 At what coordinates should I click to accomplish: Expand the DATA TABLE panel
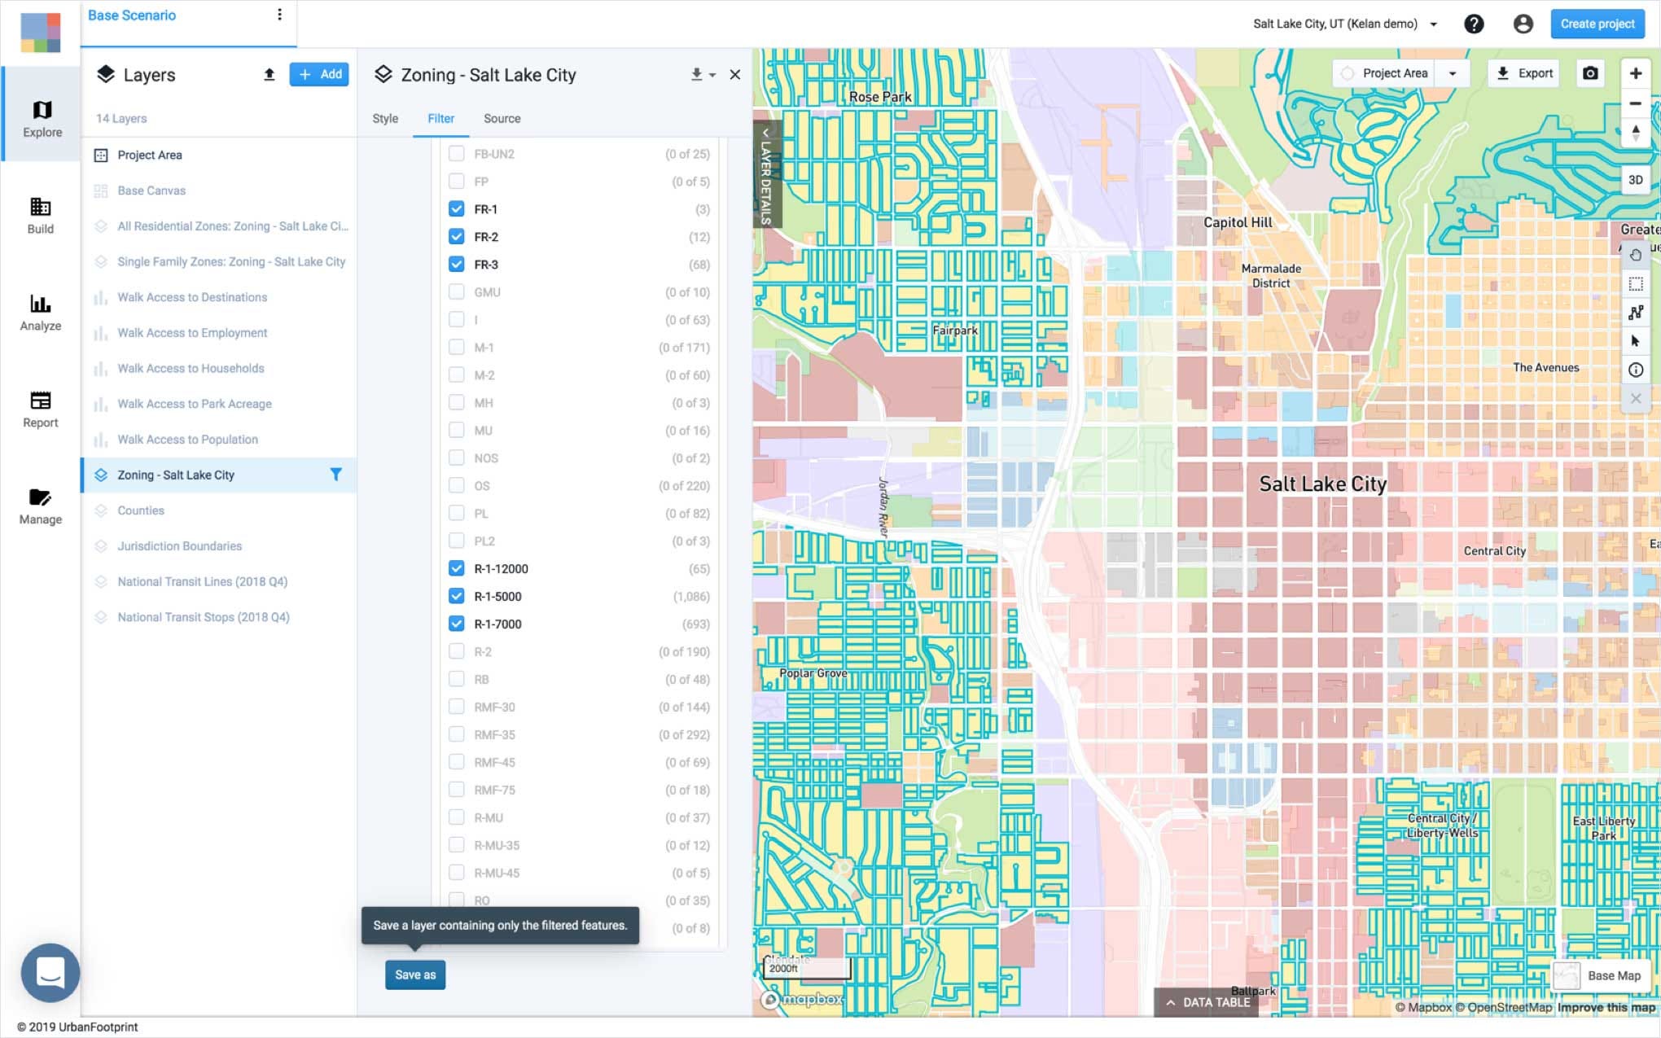coord(1207,1002)
